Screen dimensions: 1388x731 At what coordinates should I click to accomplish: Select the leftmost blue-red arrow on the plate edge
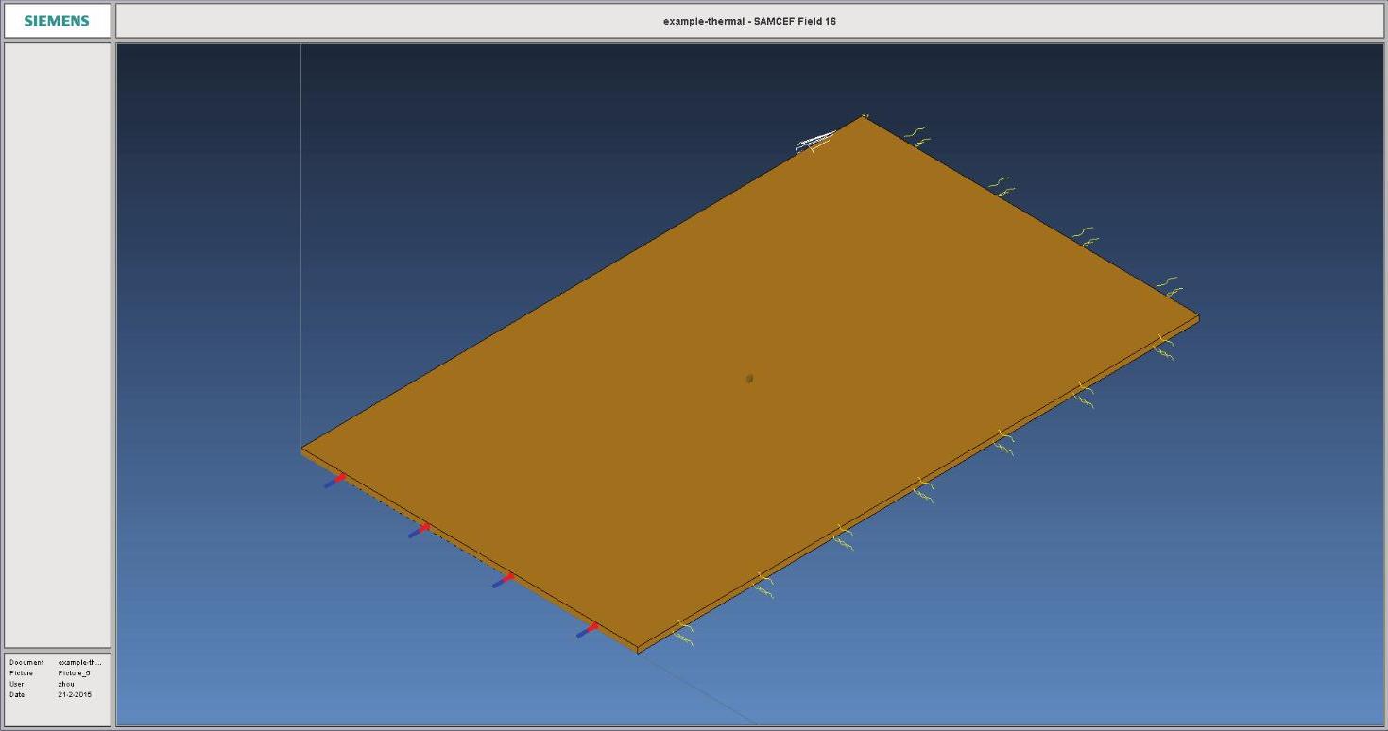[x=334, y=481]
